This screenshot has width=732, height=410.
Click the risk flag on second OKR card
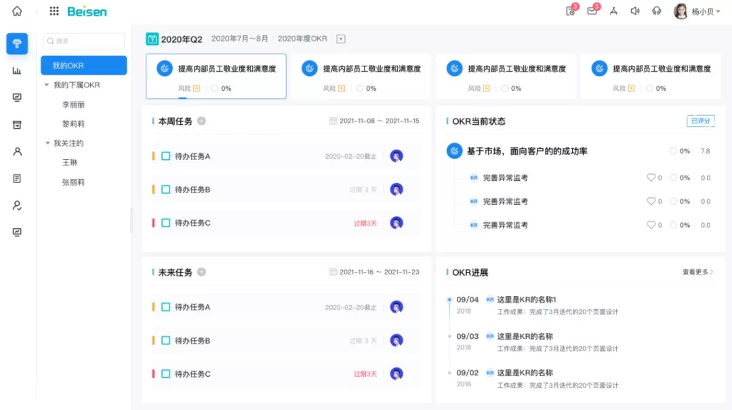(342, 88)
